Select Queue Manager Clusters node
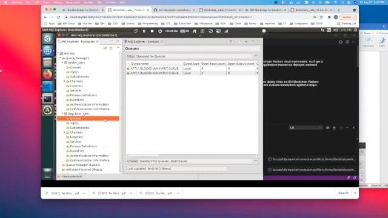 82,165
